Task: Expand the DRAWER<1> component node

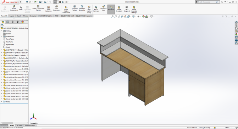Action: pyautogui.click(x=1, y=52)
